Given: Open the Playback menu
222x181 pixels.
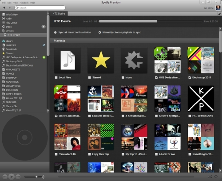Looking at the screenshot, I should coord(24,3).
